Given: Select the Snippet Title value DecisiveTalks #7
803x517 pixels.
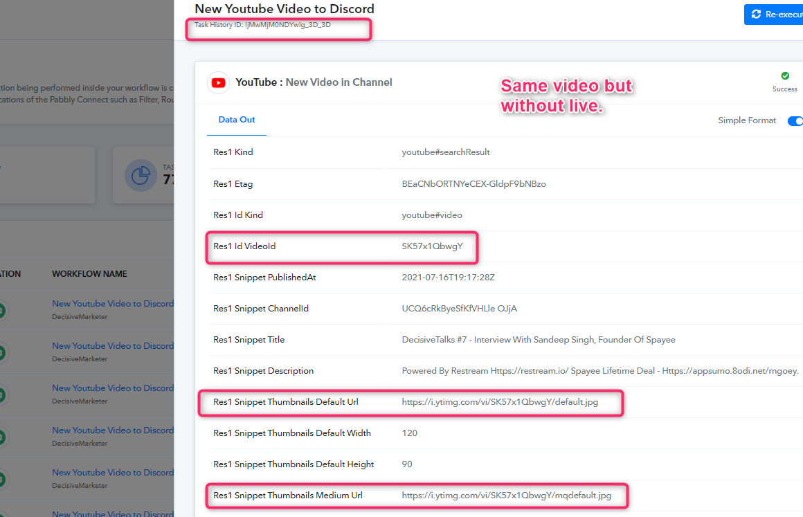Looking at the screenshot, I should pyautogui.click(x=539, y=340).
